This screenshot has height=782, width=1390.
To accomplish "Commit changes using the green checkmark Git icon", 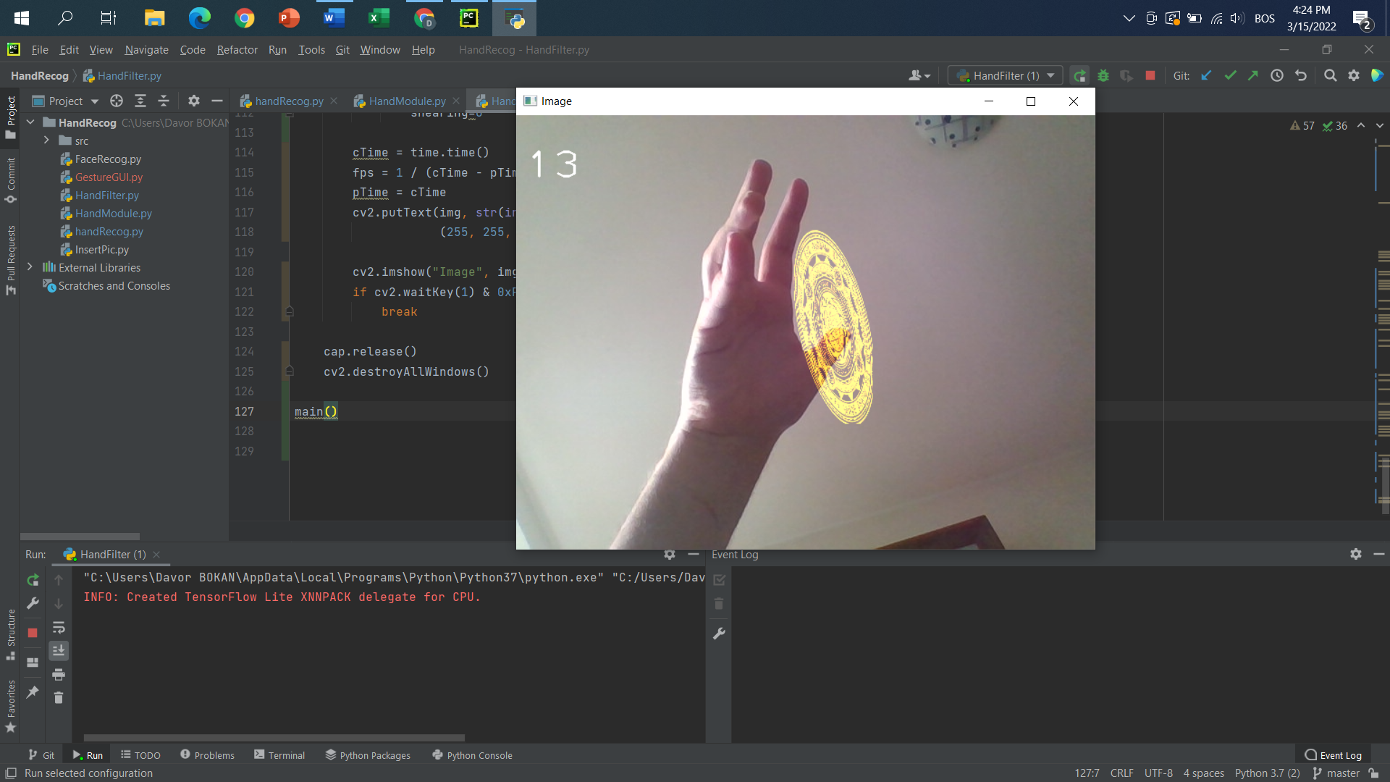I will (x=1231, y=75).
